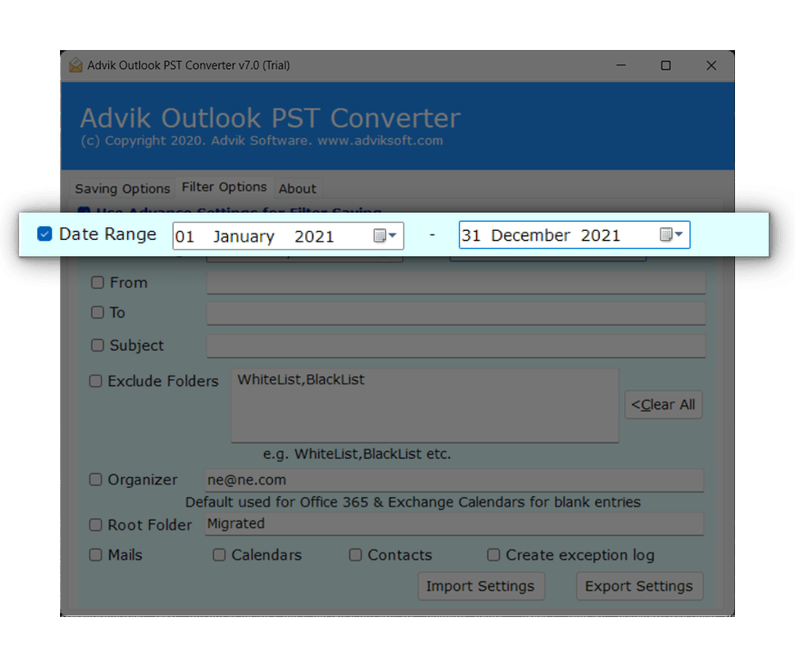This screenshot has height=667, width=795.
Task: Click the From text field
Action: 456,283
